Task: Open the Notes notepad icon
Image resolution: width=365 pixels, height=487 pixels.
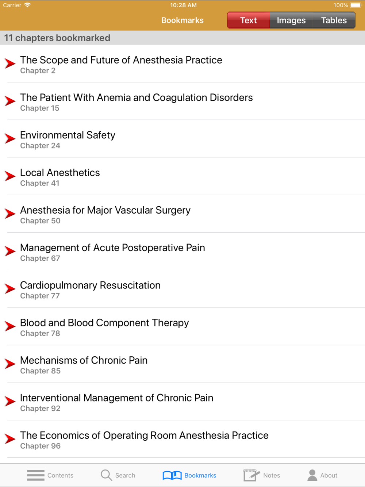Action: (251, 475)
